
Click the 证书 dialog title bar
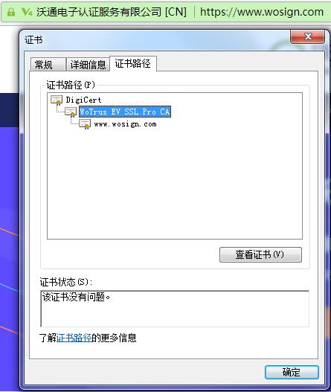(x=155, y=39)
